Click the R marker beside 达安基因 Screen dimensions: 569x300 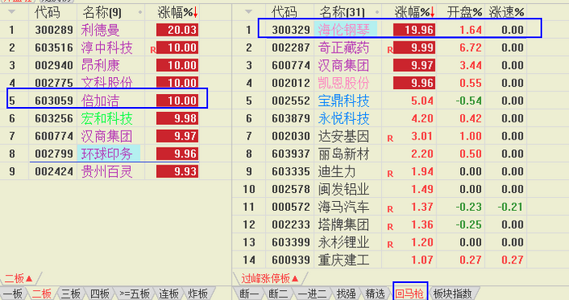tap(390, 138)
